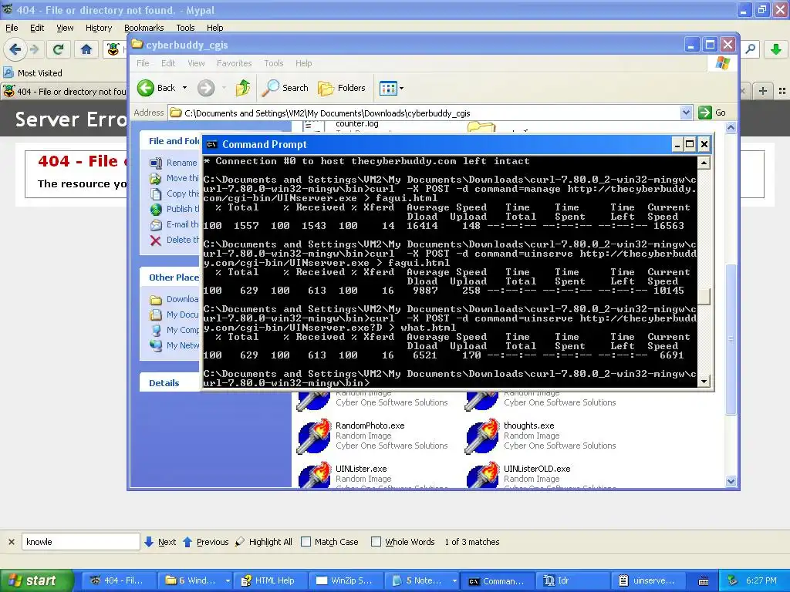
Task: Open a new tab in Mypal
Action: tap(763, 91)
